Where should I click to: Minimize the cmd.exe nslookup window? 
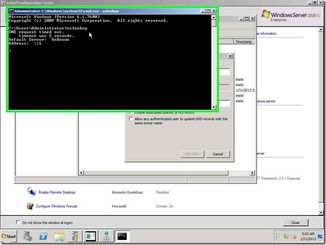click(203, 11)
